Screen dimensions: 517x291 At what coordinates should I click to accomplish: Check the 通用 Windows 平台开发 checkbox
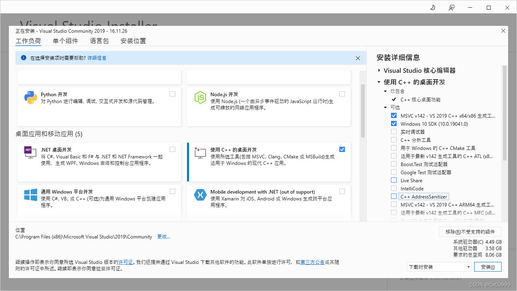[x=172, y=191]
